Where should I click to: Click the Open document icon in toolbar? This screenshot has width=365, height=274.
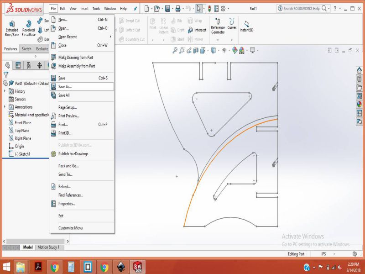point(157,9)
